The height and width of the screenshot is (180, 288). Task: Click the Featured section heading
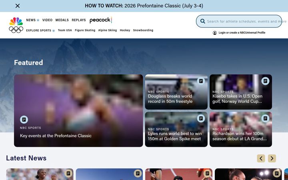click(x=28, y=63)
